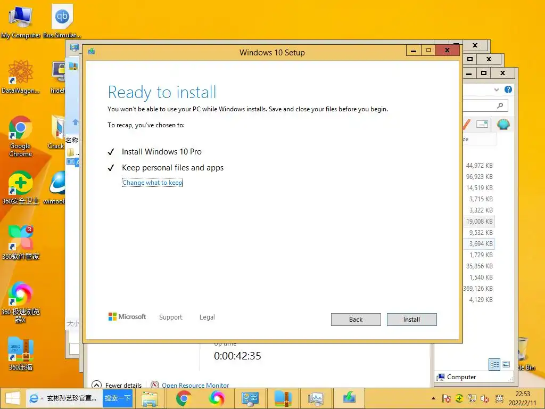Click the volume muted tray icon
545x409 pixels.
[x=485, y=398]
